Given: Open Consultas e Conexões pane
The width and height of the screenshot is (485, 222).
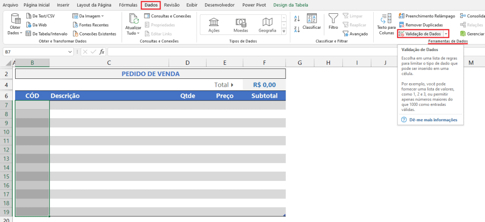Looking at the screenshot, I should pos(167,16).
